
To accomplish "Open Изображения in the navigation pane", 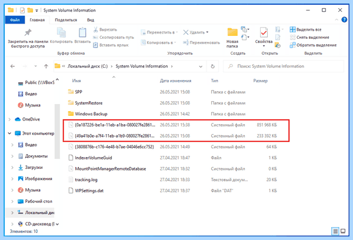I will (38, 179).
